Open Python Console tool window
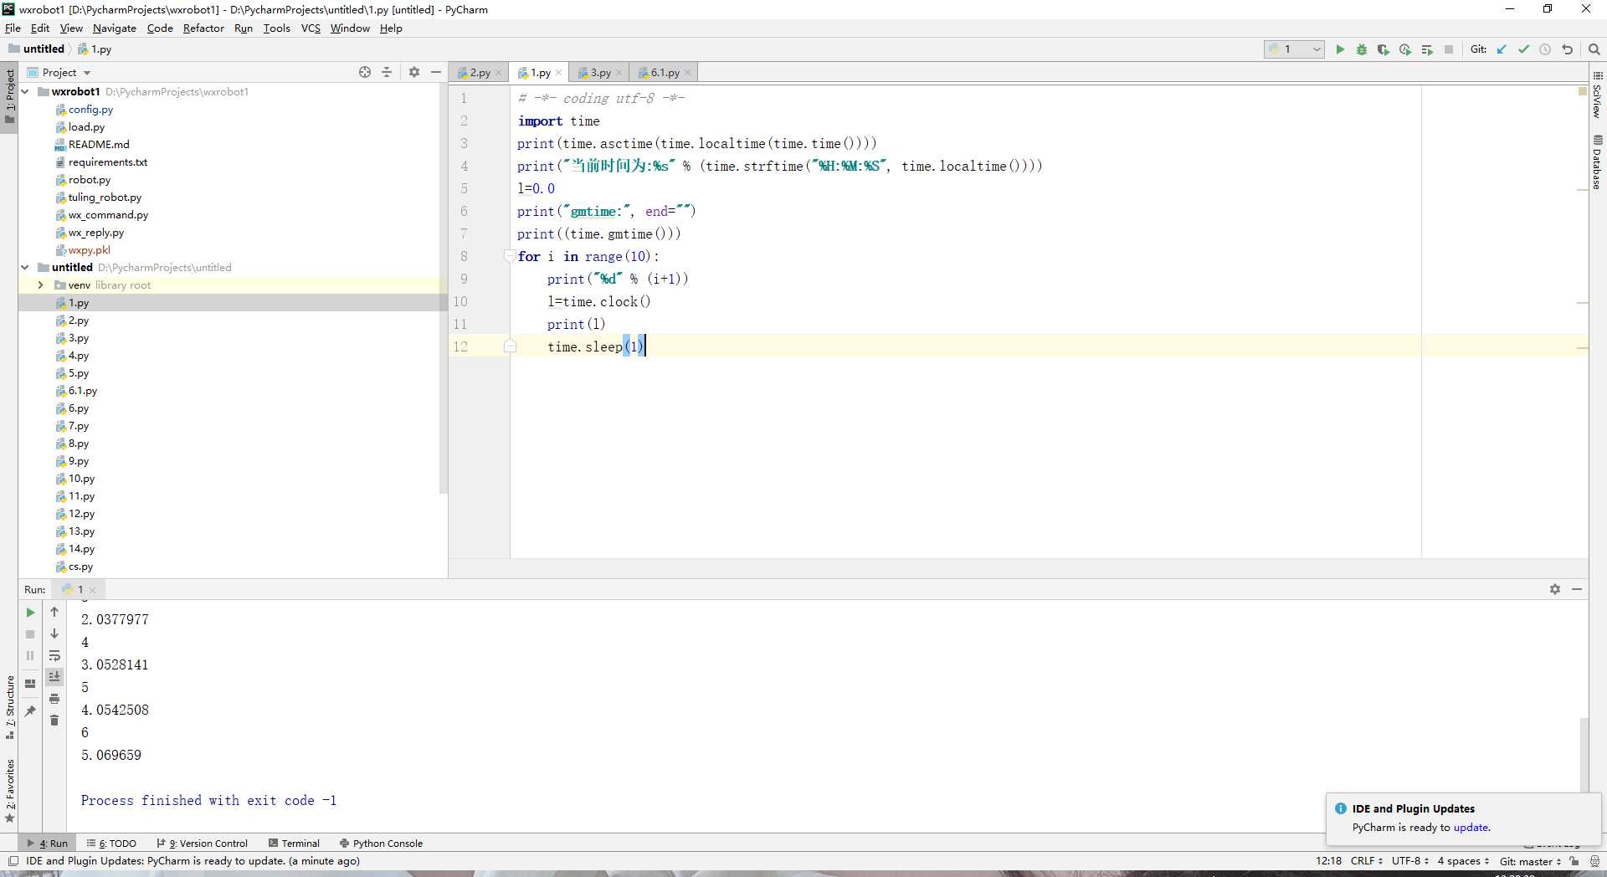Viewport: 1607px width, 877px height. coord(381,844)
